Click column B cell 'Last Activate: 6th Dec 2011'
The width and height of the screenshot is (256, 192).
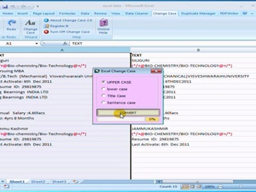pyautogui.click(x=194, y=144)
